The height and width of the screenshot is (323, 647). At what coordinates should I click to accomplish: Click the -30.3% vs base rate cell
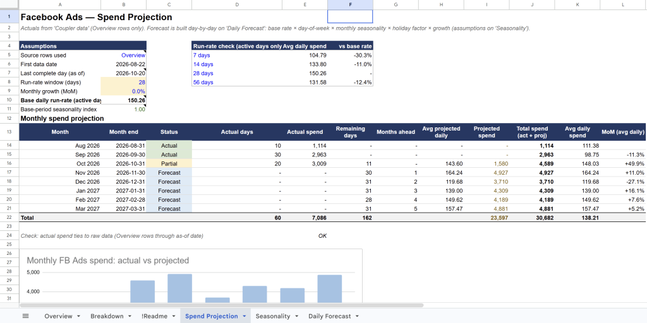click(x=350, y=55)
